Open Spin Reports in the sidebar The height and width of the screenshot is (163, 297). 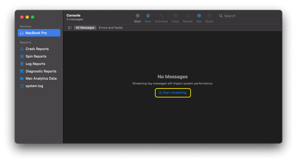(36, 56)
